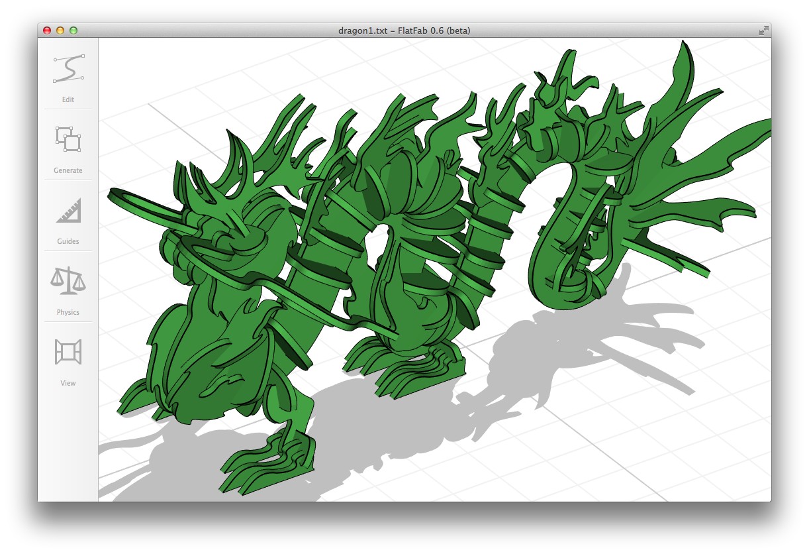Choose the "Guides" text label in the sidebar
The width and height of the screenshot is (809, 554).
pyautogui.click(x=68, y=241)
